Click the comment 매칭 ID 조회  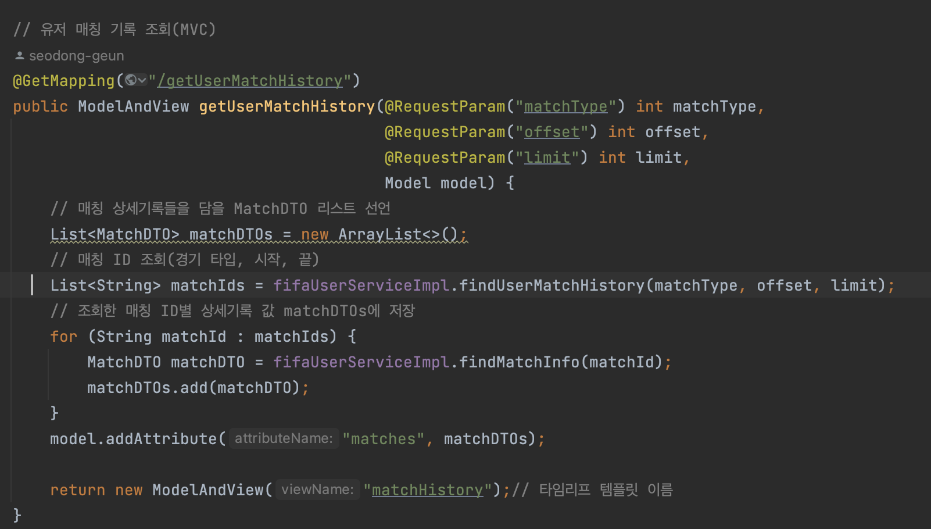[x=185, y=260]
